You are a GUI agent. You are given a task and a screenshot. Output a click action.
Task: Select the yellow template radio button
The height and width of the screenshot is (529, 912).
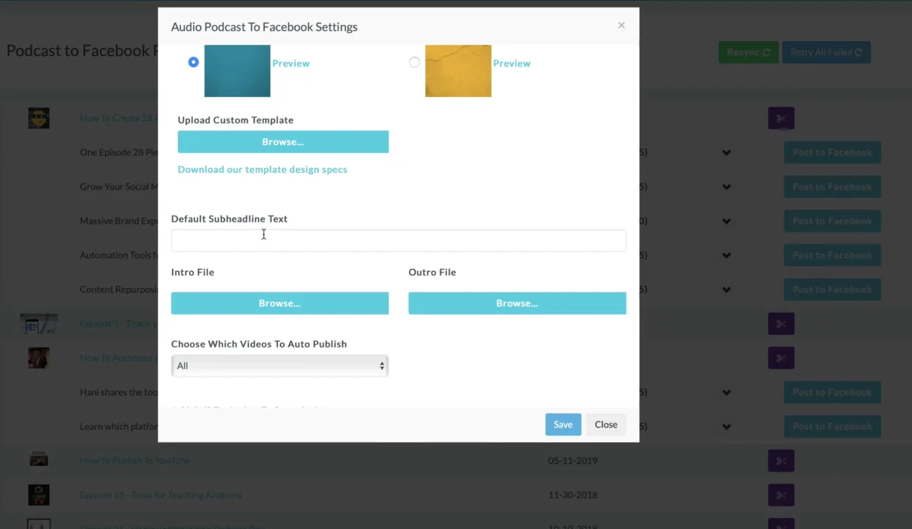click(415, 62)
